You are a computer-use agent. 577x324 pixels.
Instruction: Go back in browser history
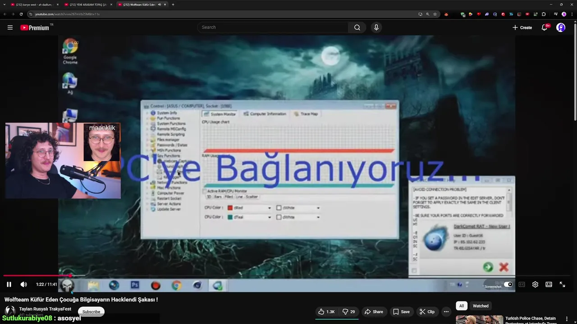click(x=5, y=14)
